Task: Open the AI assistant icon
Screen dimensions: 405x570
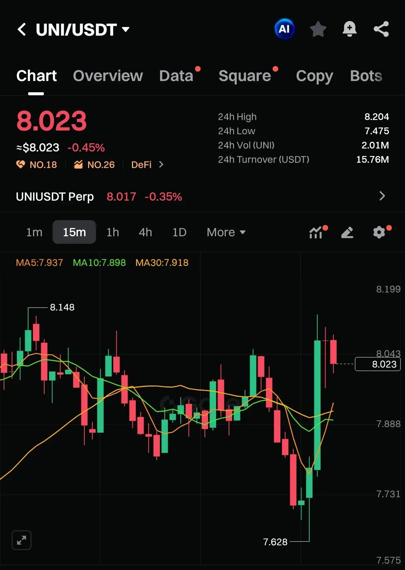Action: pyautogui.click(x=285, y=29)
